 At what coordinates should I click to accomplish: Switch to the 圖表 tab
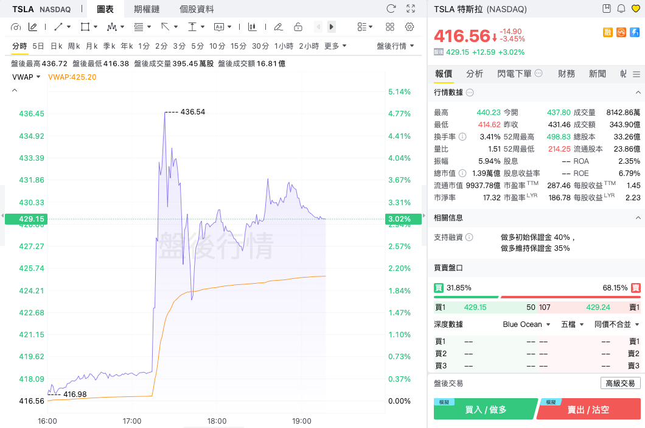[x=105, y=9]
